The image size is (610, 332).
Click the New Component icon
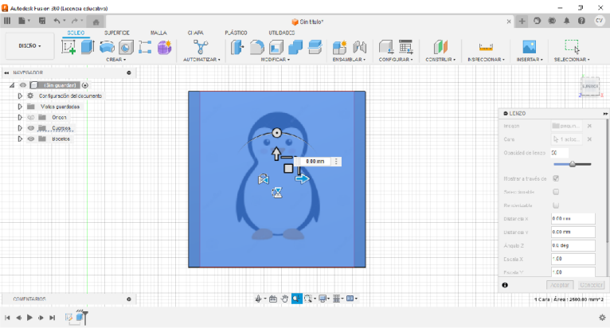(339, 48)
